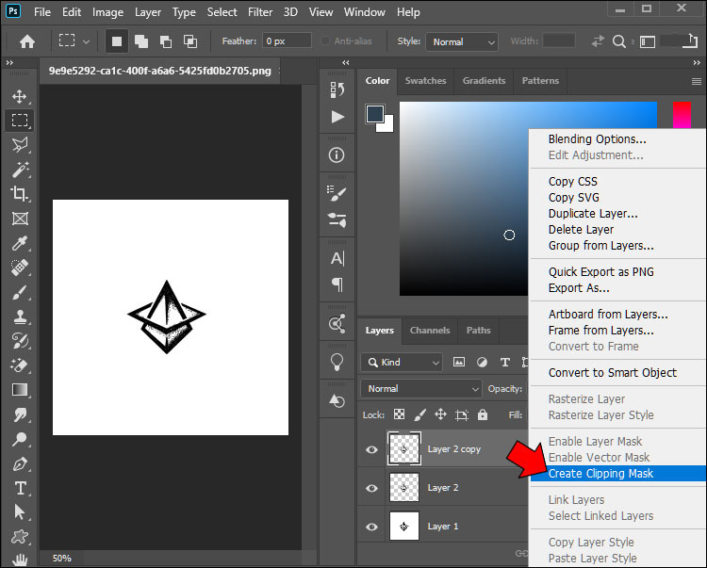Toggle lock transparent pixels
The width and height of the screenshot is (707, 568).
point(399,414)
